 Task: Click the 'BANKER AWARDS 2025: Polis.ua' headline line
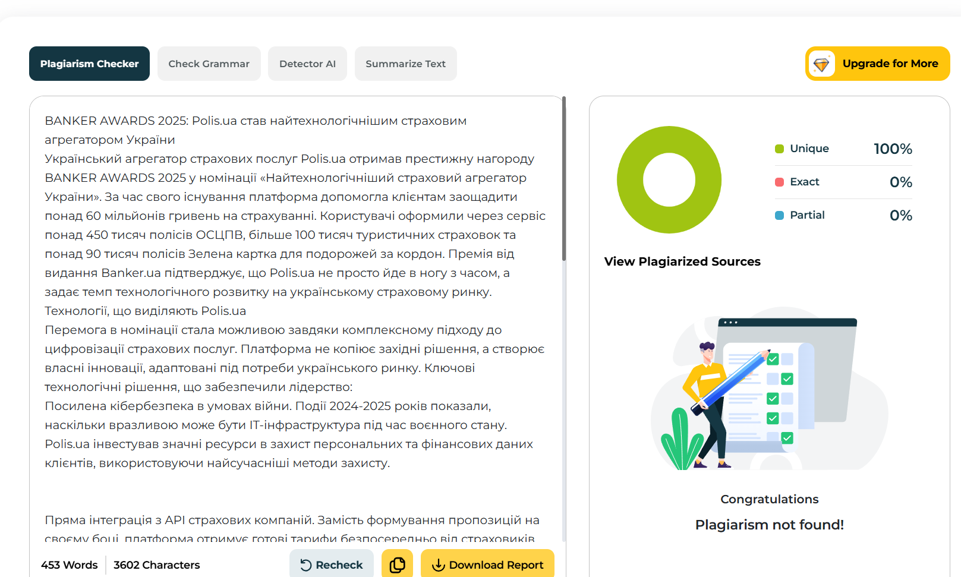click(x=256, y=121)
